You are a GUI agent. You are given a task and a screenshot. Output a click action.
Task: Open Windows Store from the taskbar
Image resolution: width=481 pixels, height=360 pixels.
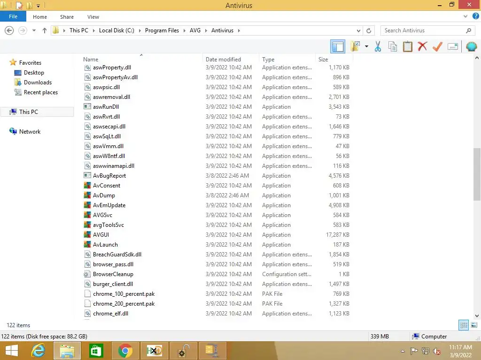click(96, 351)
